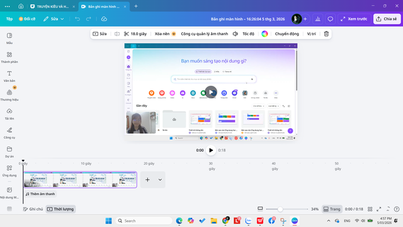Go to Canva home icon
403x227 pixels.
(x=21, y=6)
